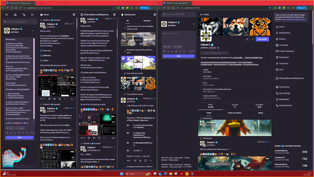Click the back arrow next to Profile
314x177 pixels.
pyautogui.click(x=201, y=15)
